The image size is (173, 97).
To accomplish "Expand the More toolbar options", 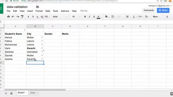I will (156, 17).
